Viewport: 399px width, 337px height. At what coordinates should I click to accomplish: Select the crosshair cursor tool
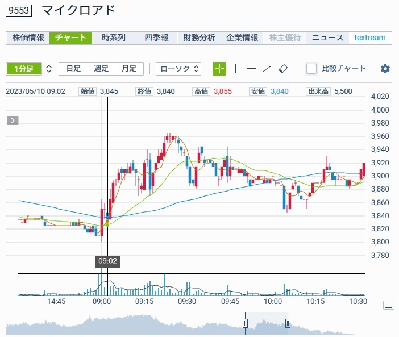pyautogui.click(x=219, y=69)
